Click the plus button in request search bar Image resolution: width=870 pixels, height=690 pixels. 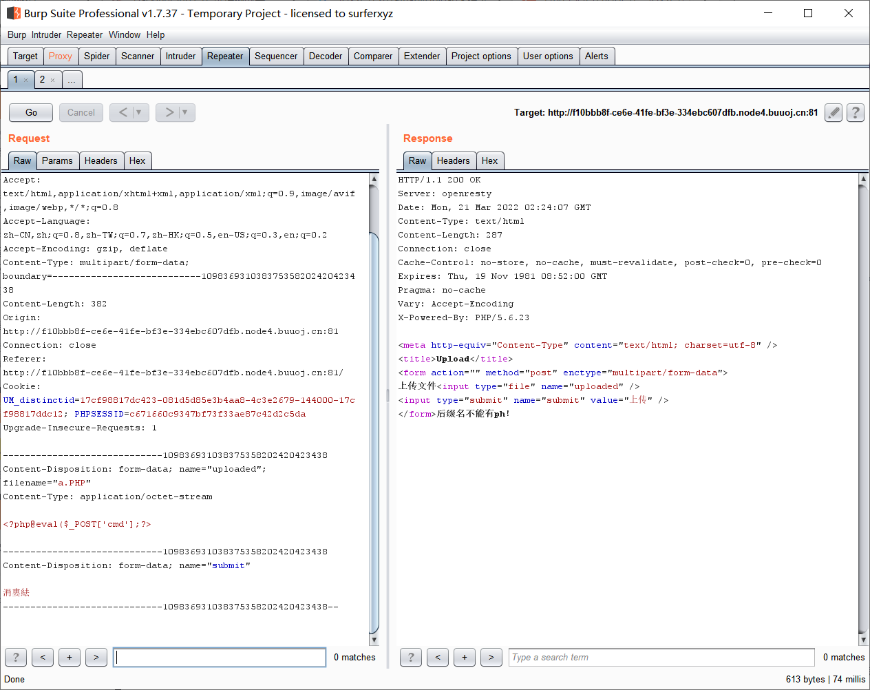[70, 658]
